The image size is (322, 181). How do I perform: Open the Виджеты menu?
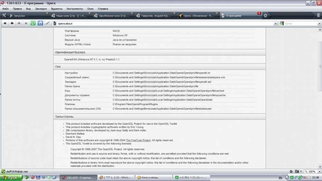57,9
